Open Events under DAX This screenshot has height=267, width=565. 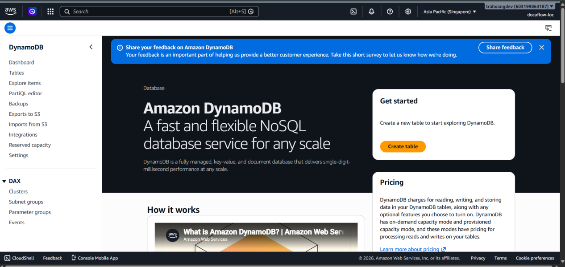(17, 222)
